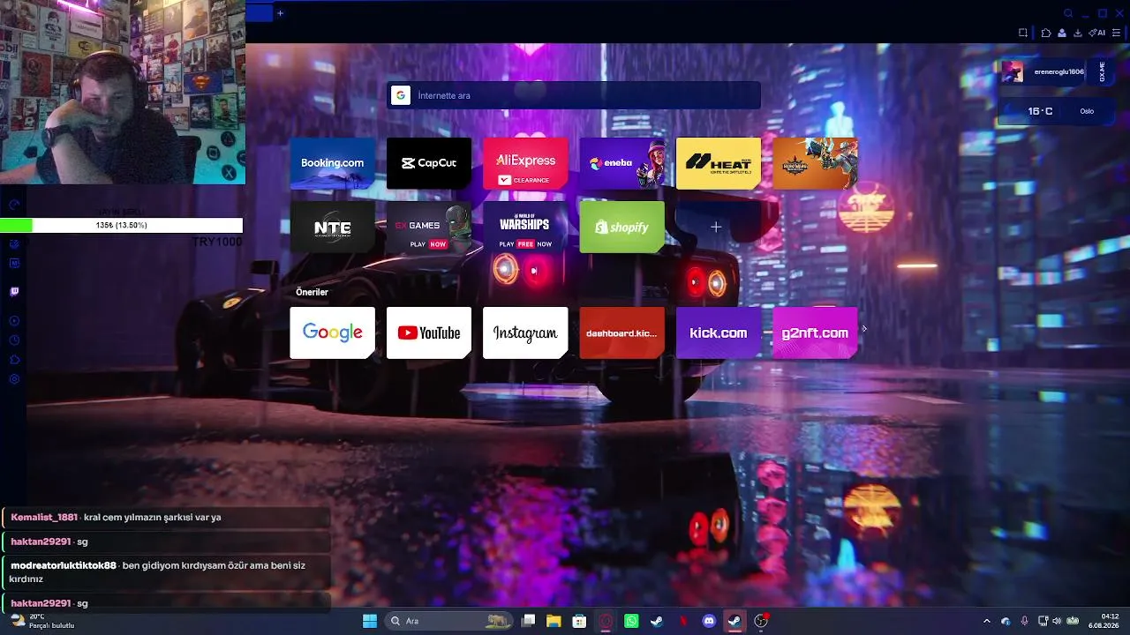
Task: Open the NTE speed dial tile
Action: [x=332, y=227]
